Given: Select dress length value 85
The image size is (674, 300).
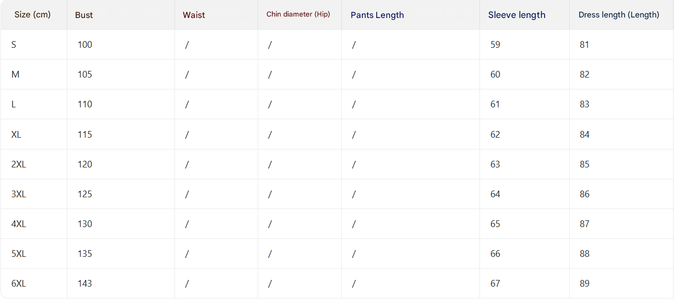Looking at the screenshot, I should point(584,164).
